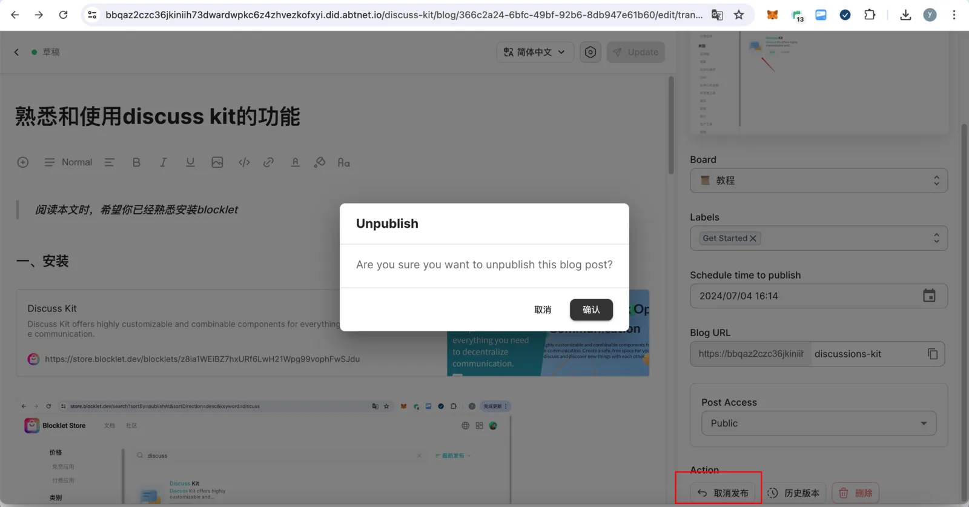This screenshot has height=507, width=969.
Task: Click the quoted 阅读本文时 intro line
Action: (136, 210)
